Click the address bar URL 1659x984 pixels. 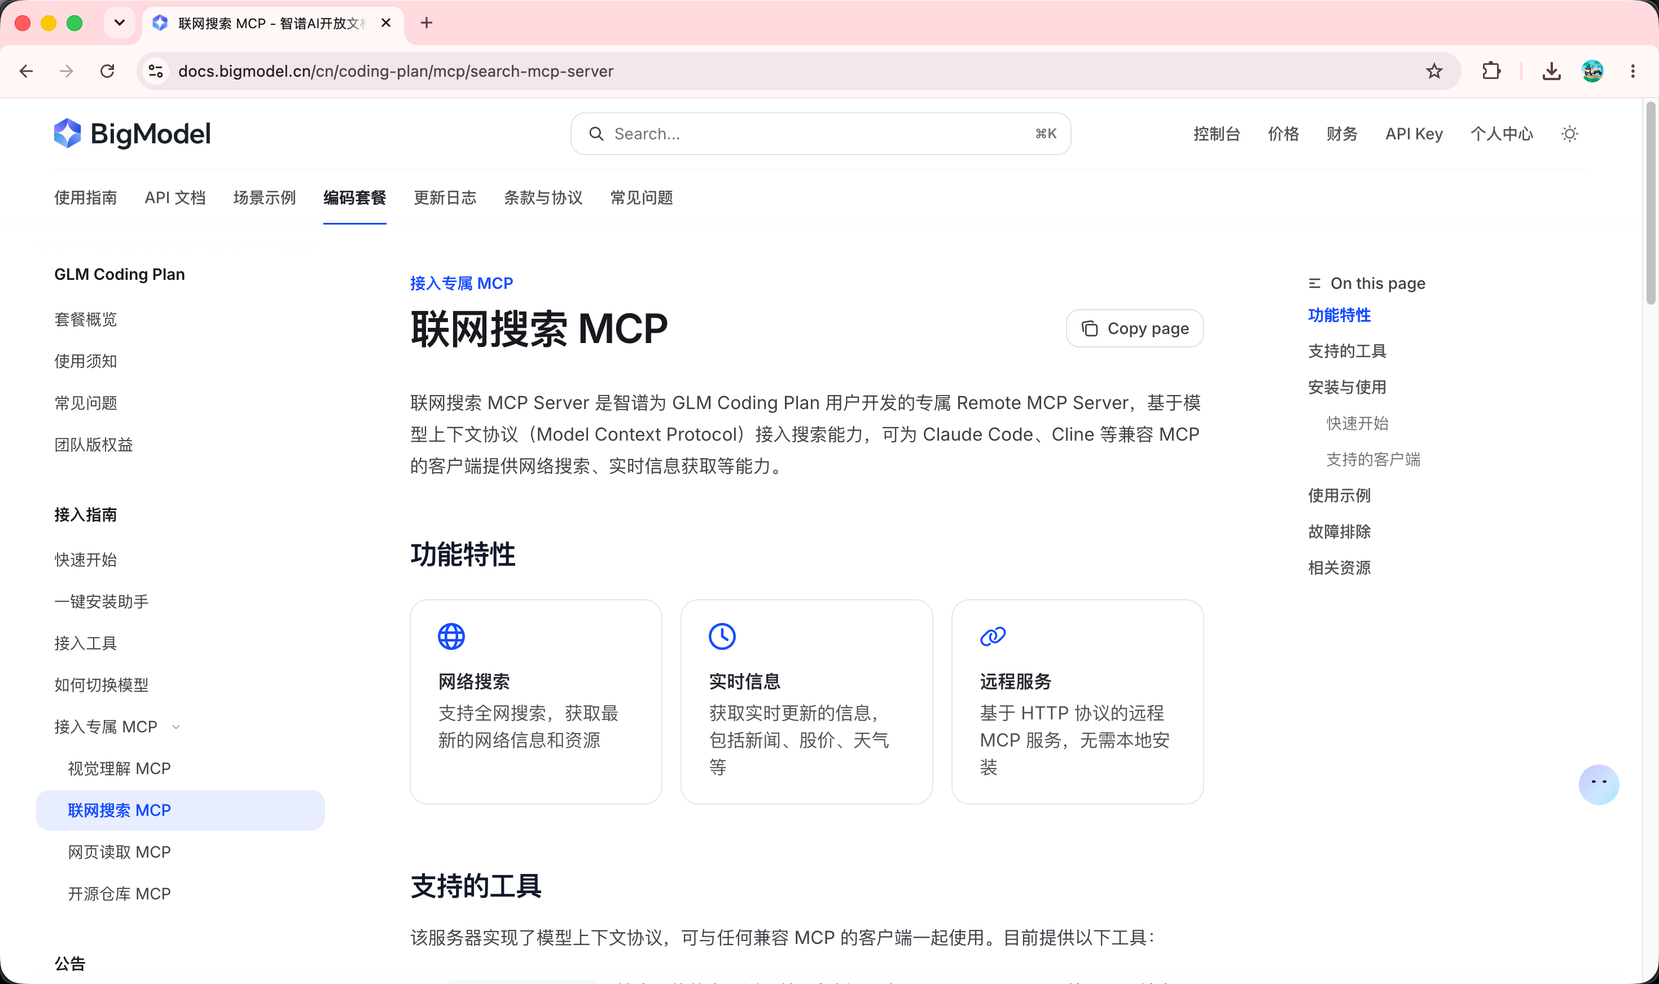(396, 71)
